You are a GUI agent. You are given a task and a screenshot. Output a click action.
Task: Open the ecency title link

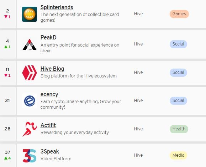tap(49, 94)
